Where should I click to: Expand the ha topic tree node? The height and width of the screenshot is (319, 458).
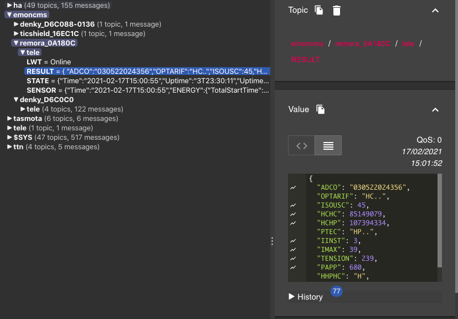tap(9, 5)
